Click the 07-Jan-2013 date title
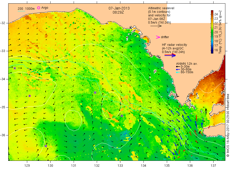Image resolution: width=231 pixels, height=169 pixels. 119,8
